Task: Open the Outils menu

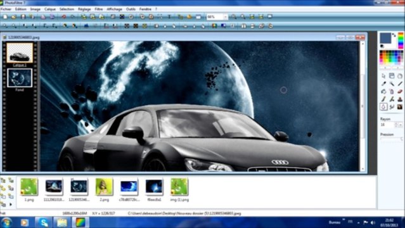Action: pos(131,9)
